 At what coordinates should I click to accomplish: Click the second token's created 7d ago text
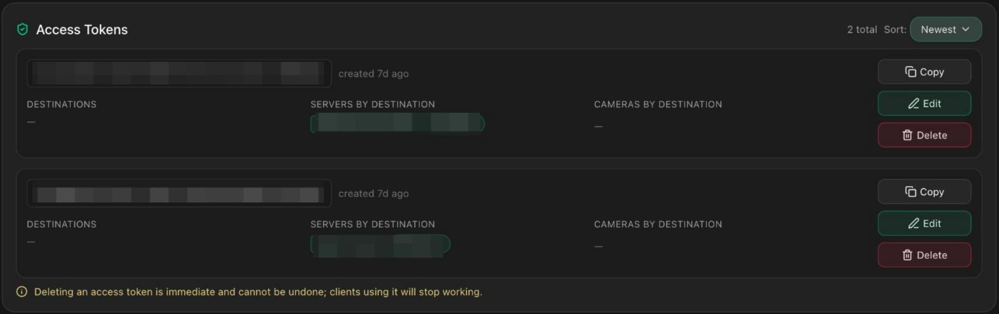point(373,194)
